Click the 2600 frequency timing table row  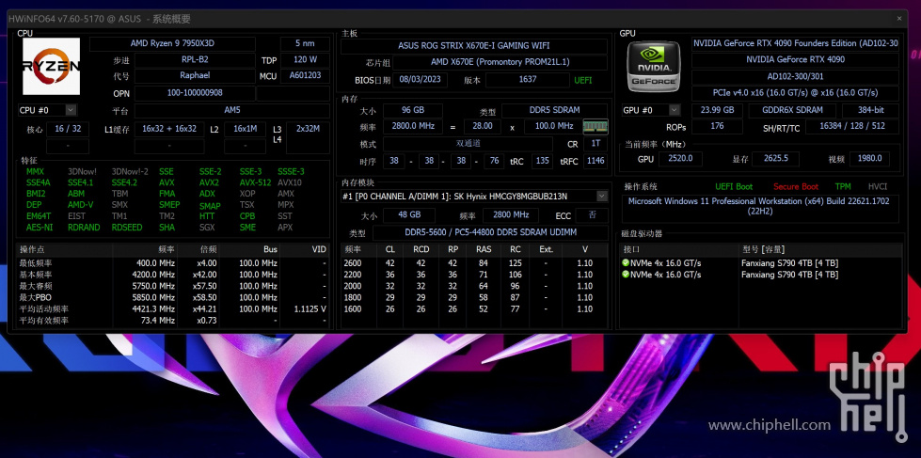[474, 263]
